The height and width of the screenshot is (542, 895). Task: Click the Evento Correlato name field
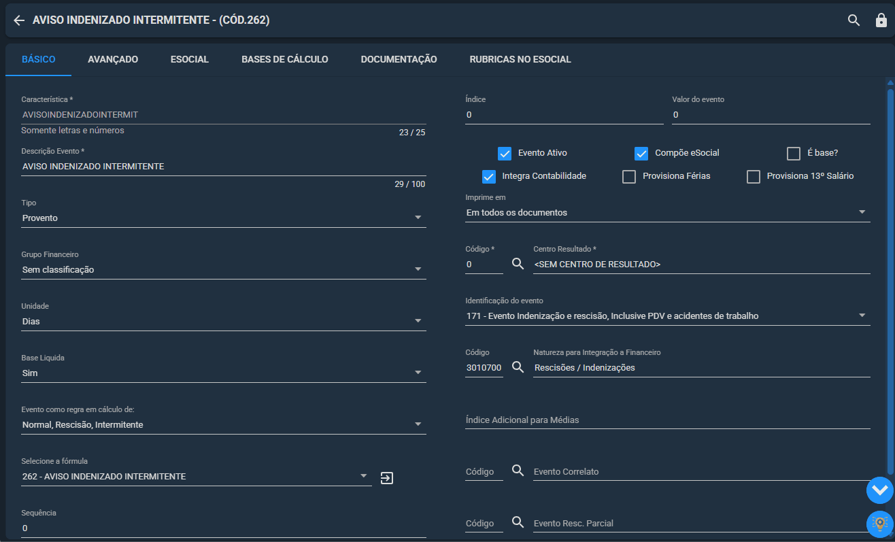click(x=702, y=471)
